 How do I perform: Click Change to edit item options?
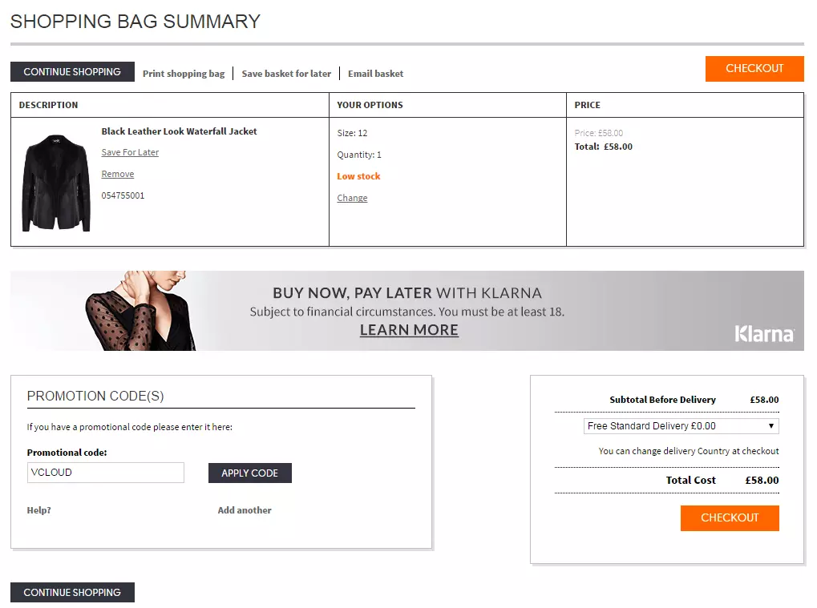352,198
